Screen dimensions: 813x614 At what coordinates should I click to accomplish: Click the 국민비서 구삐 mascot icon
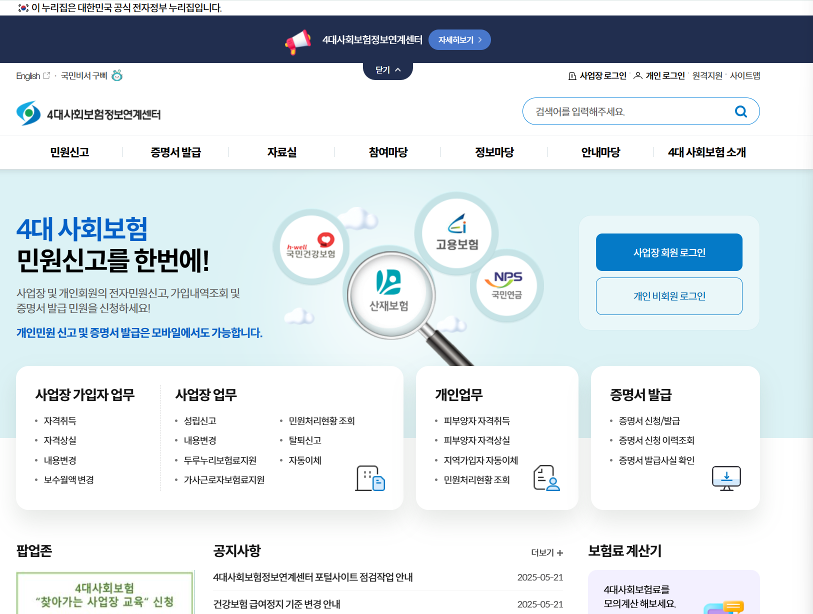[117, 75]
